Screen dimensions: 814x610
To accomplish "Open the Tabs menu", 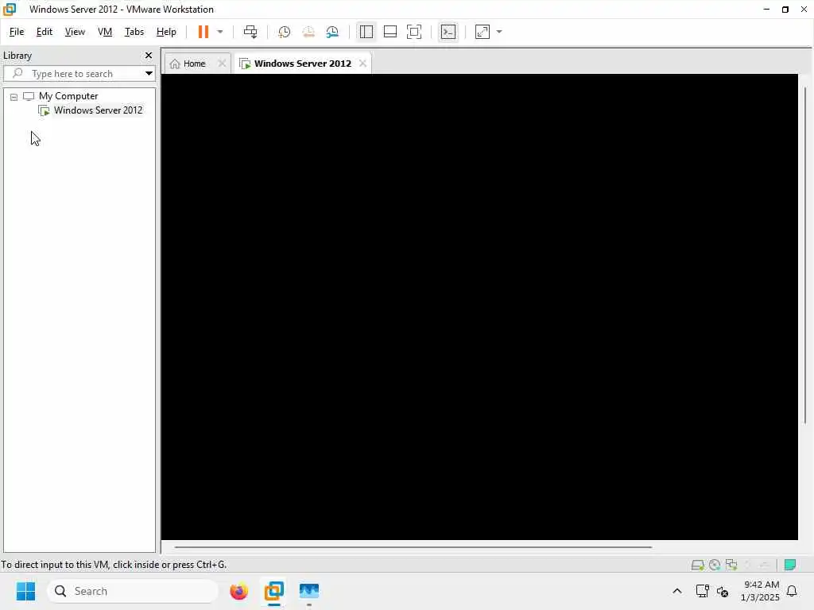I will tap(134, 32).
